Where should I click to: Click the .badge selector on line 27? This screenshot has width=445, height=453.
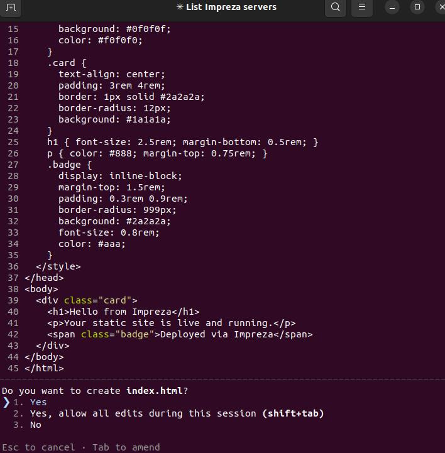pyautogui.click(x=64, y=165)
